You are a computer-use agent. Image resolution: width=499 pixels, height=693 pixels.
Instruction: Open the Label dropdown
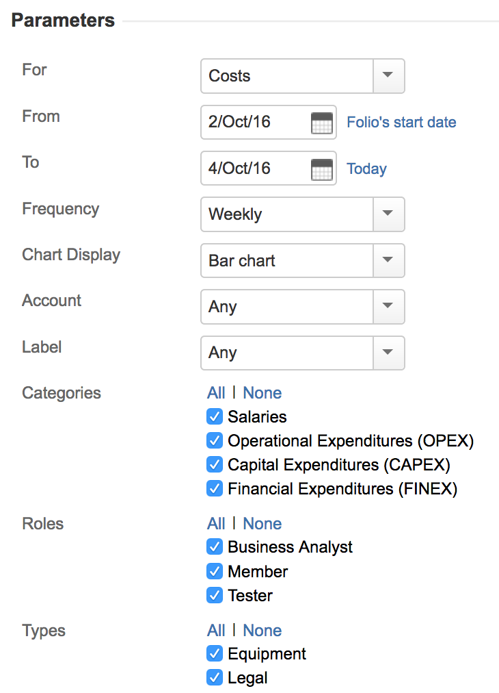[x=388, y=353]
